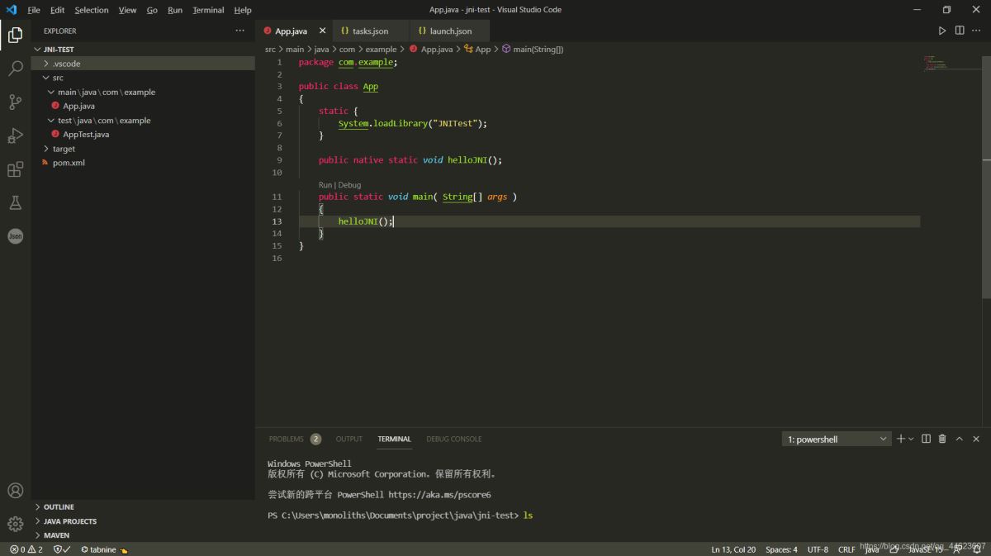Open the Run menu
This screenshot has height=556, width=991.
pyautogui.click(x=175, y=10)
